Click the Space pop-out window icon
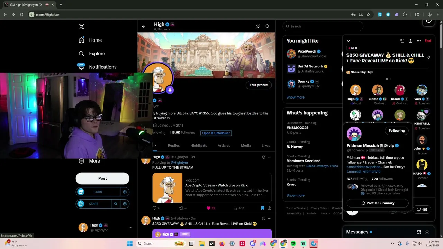The width and height of the screenshot is (443, 249). click(402, 41)
